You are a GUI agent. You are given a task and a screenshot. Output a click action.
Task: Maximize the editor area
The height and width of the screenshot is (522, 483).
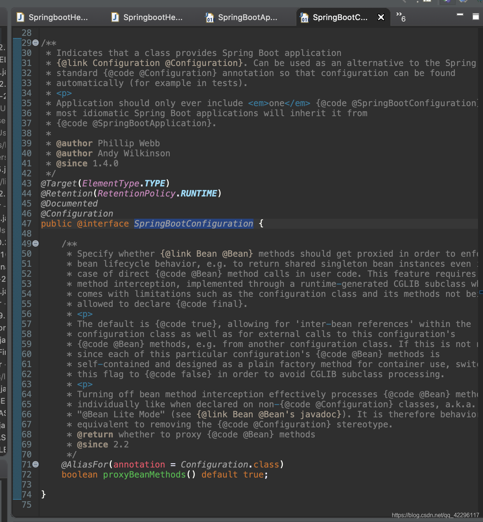[476, 16]
